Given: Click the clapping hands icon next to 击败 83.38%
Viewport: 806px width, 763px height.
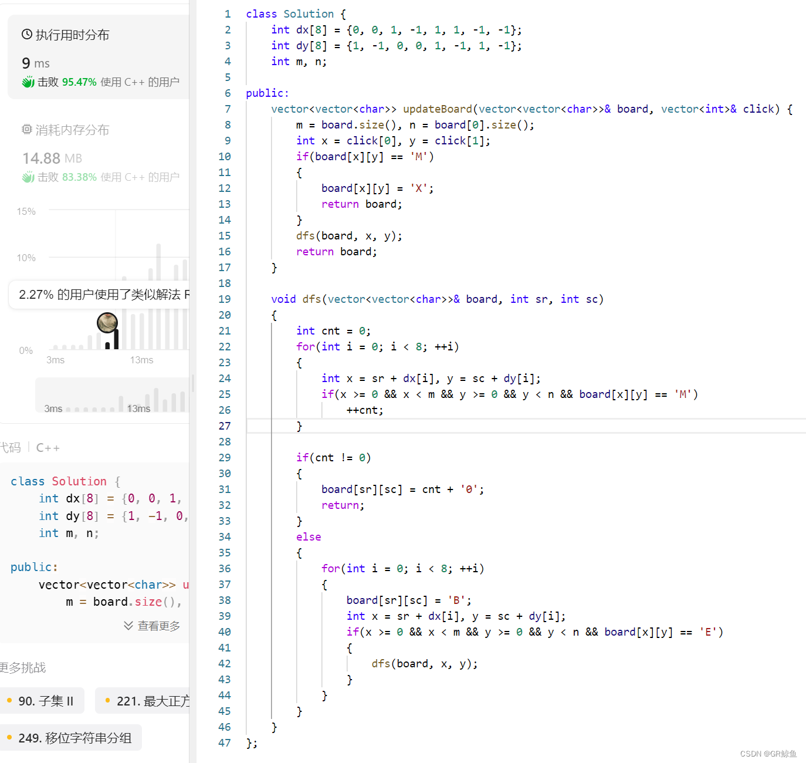Looking at the screenshot, I should [x=28, y=177].
